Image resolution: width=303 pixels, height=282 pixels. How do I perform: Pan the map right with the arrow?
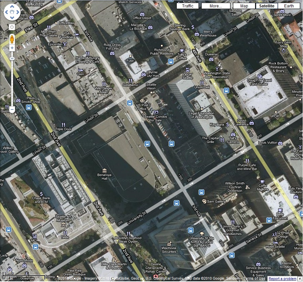(x=18, y=12)
